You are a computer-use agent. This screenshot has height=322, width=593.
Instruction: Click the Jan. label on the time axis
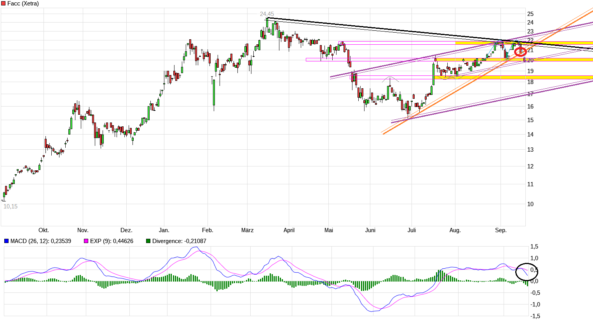pos(164,230)
